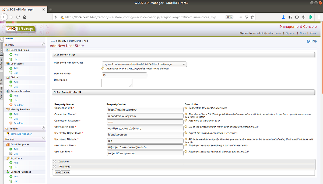
Task: Open the Firefox library icon
Action: click(290, 17)
